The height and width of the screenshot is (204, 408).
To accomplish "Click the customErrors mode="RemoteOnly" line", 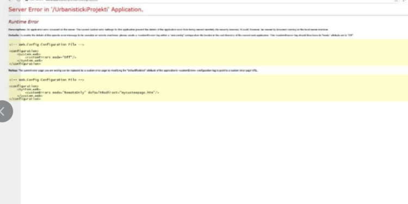I will [x=92, y=92].
